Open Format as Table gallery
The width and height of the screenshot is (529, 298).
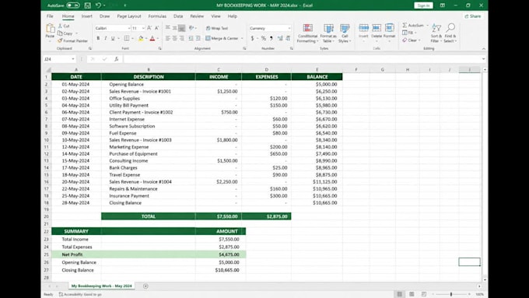328,33
